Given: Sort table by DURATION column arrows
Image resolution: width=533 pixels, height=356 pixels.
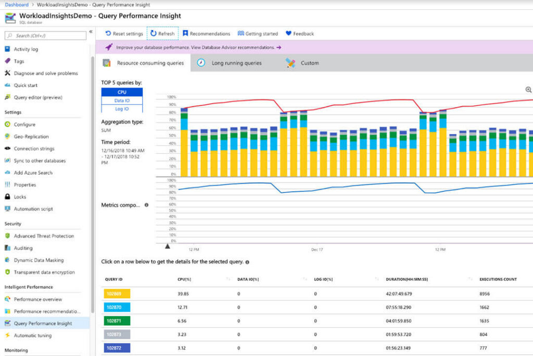Looking at the screenshot, I should tap(470, 279).
